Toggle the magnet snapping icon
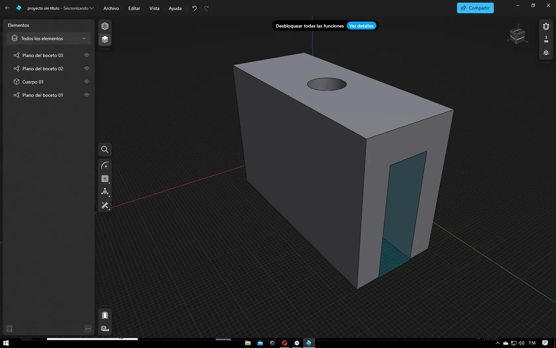 click(x=546, y=26)
